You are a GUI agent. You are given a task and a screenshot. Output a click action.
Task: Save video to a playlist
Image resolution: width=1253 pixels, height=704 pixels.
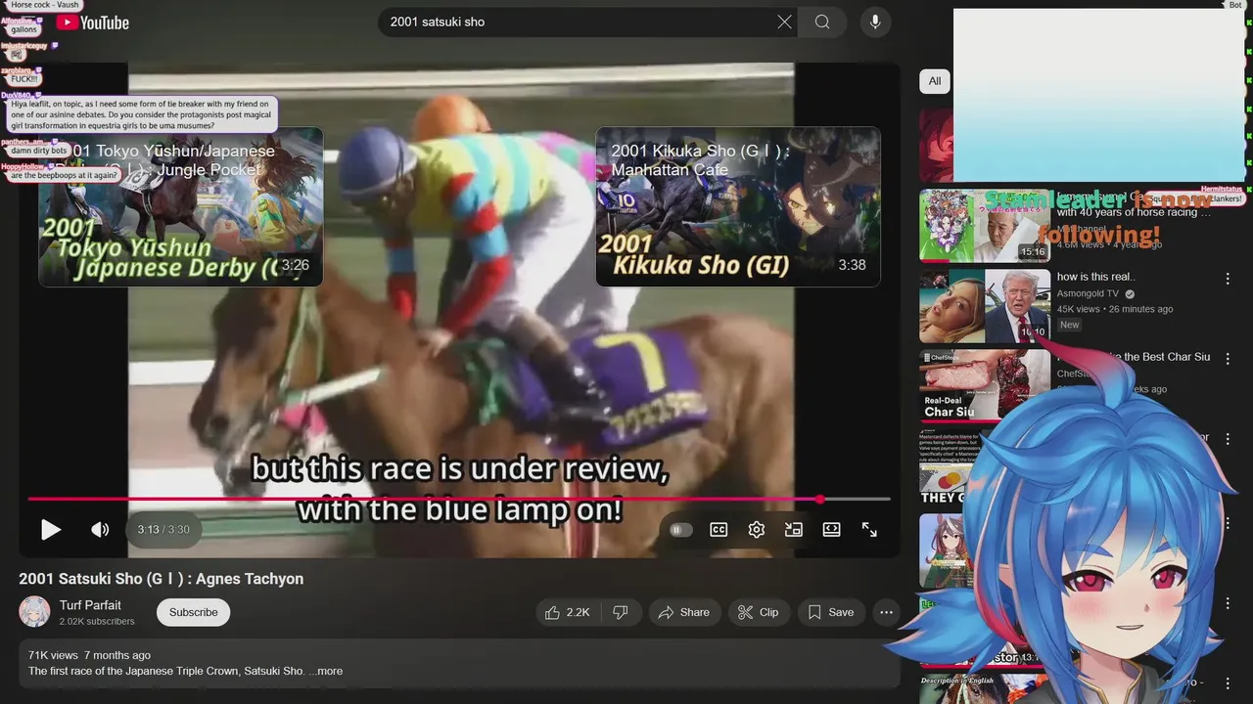[831, 612]
